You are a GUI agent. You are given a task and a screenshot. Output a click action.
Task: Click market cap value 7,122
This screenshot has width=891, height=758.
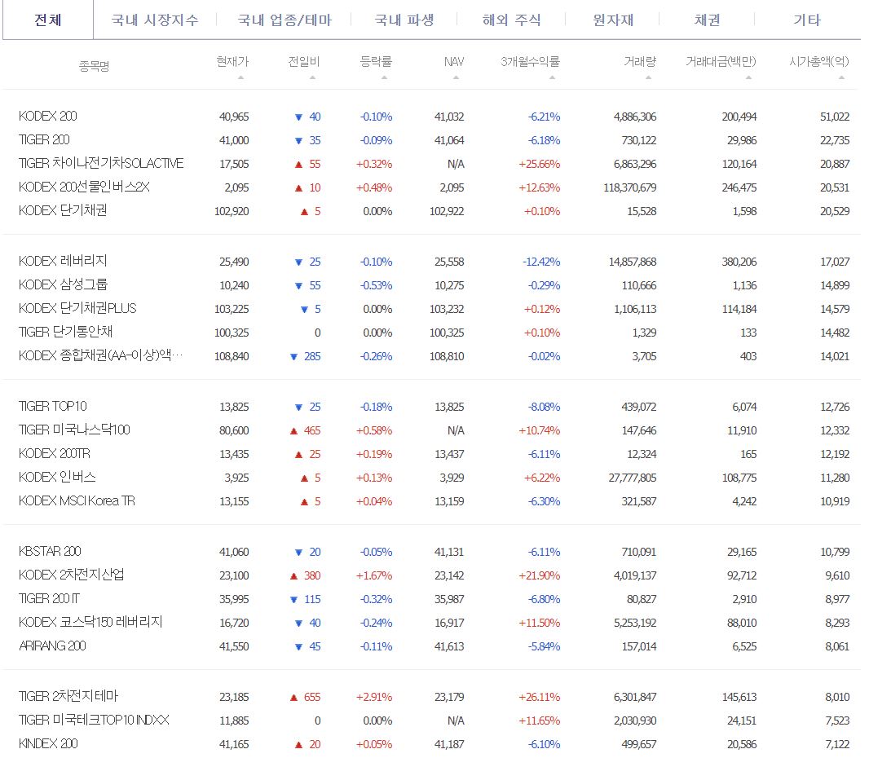[837, 744]
